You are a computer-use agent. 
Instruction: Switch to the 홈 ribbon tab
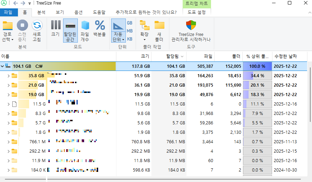25,12
